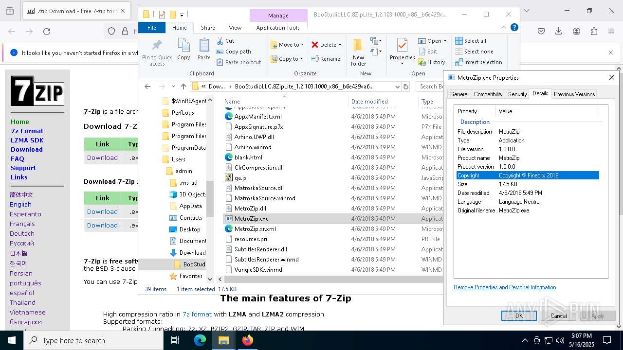Open Firefox account icon
The image size is (623, 350).
[x=576, y=32]
